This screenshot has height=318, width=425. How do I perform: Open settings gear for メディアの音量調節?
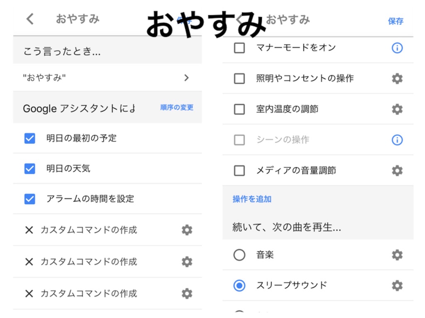[x=397, y=170]
